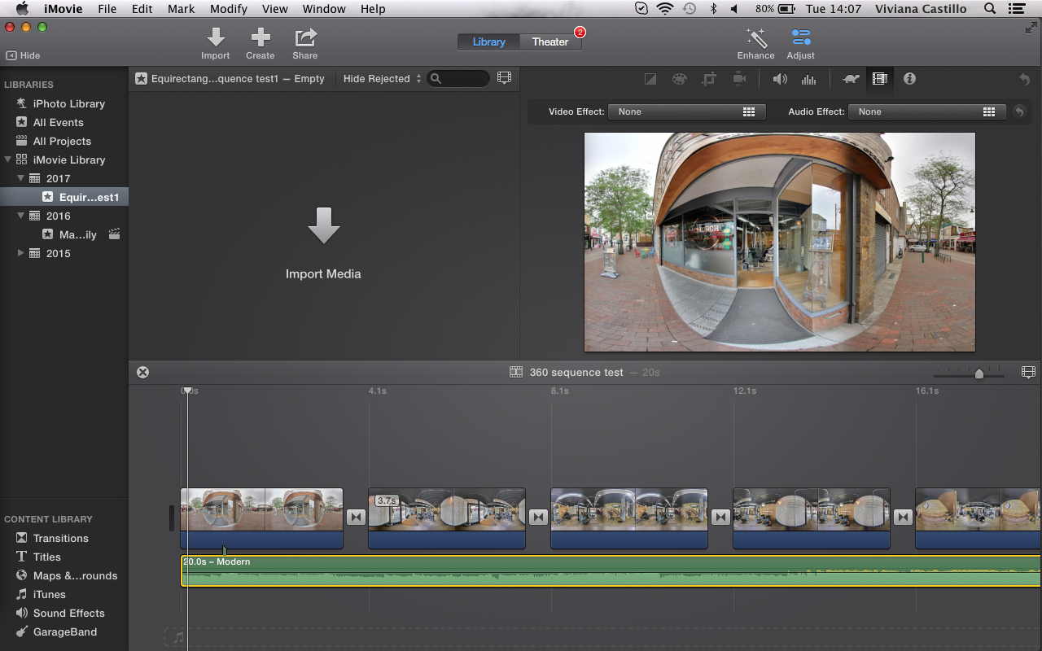Adjust the timeline zoom slider
The image size is (1042, 651).
point(979,373)
